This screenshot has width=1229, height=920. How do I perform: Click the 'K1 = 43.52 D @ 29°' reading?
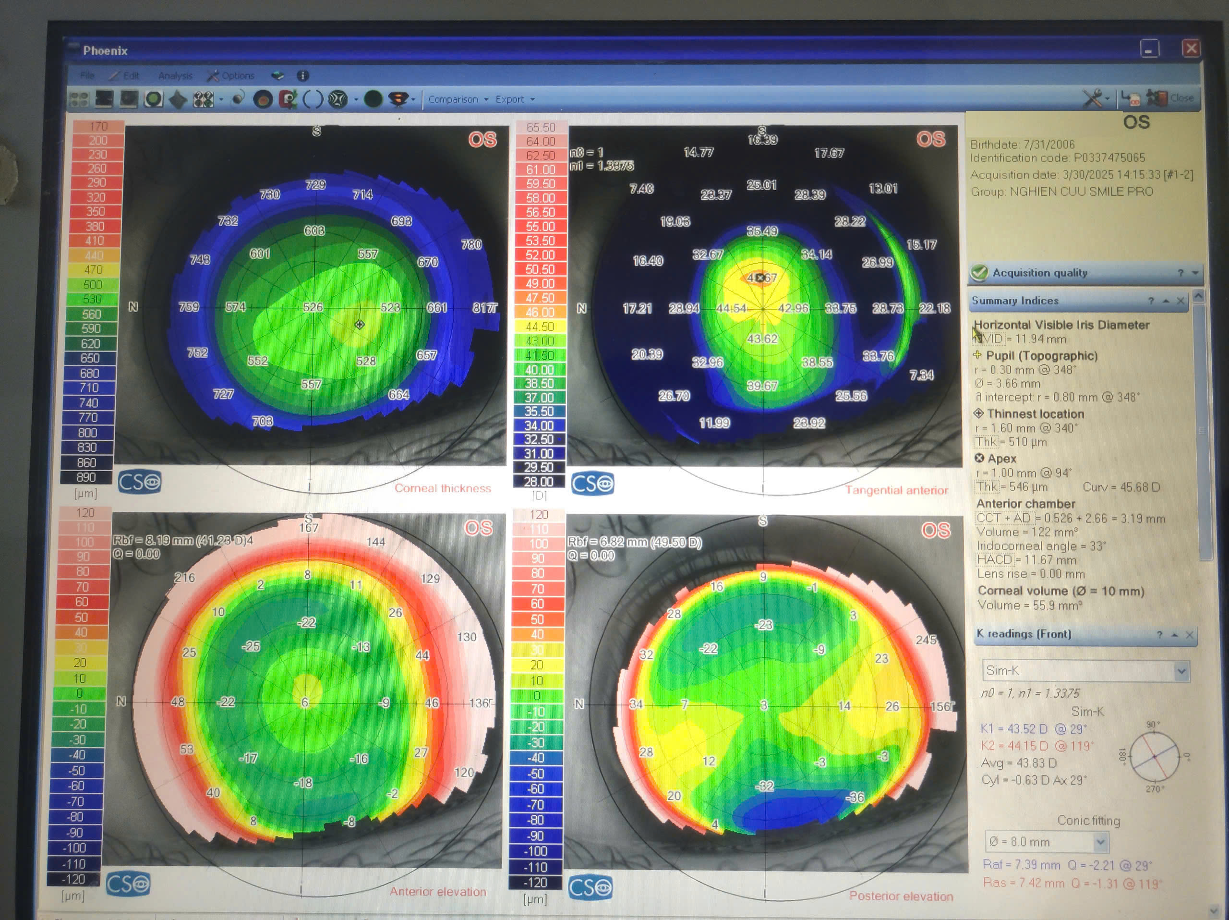[x=1034, y=728]
